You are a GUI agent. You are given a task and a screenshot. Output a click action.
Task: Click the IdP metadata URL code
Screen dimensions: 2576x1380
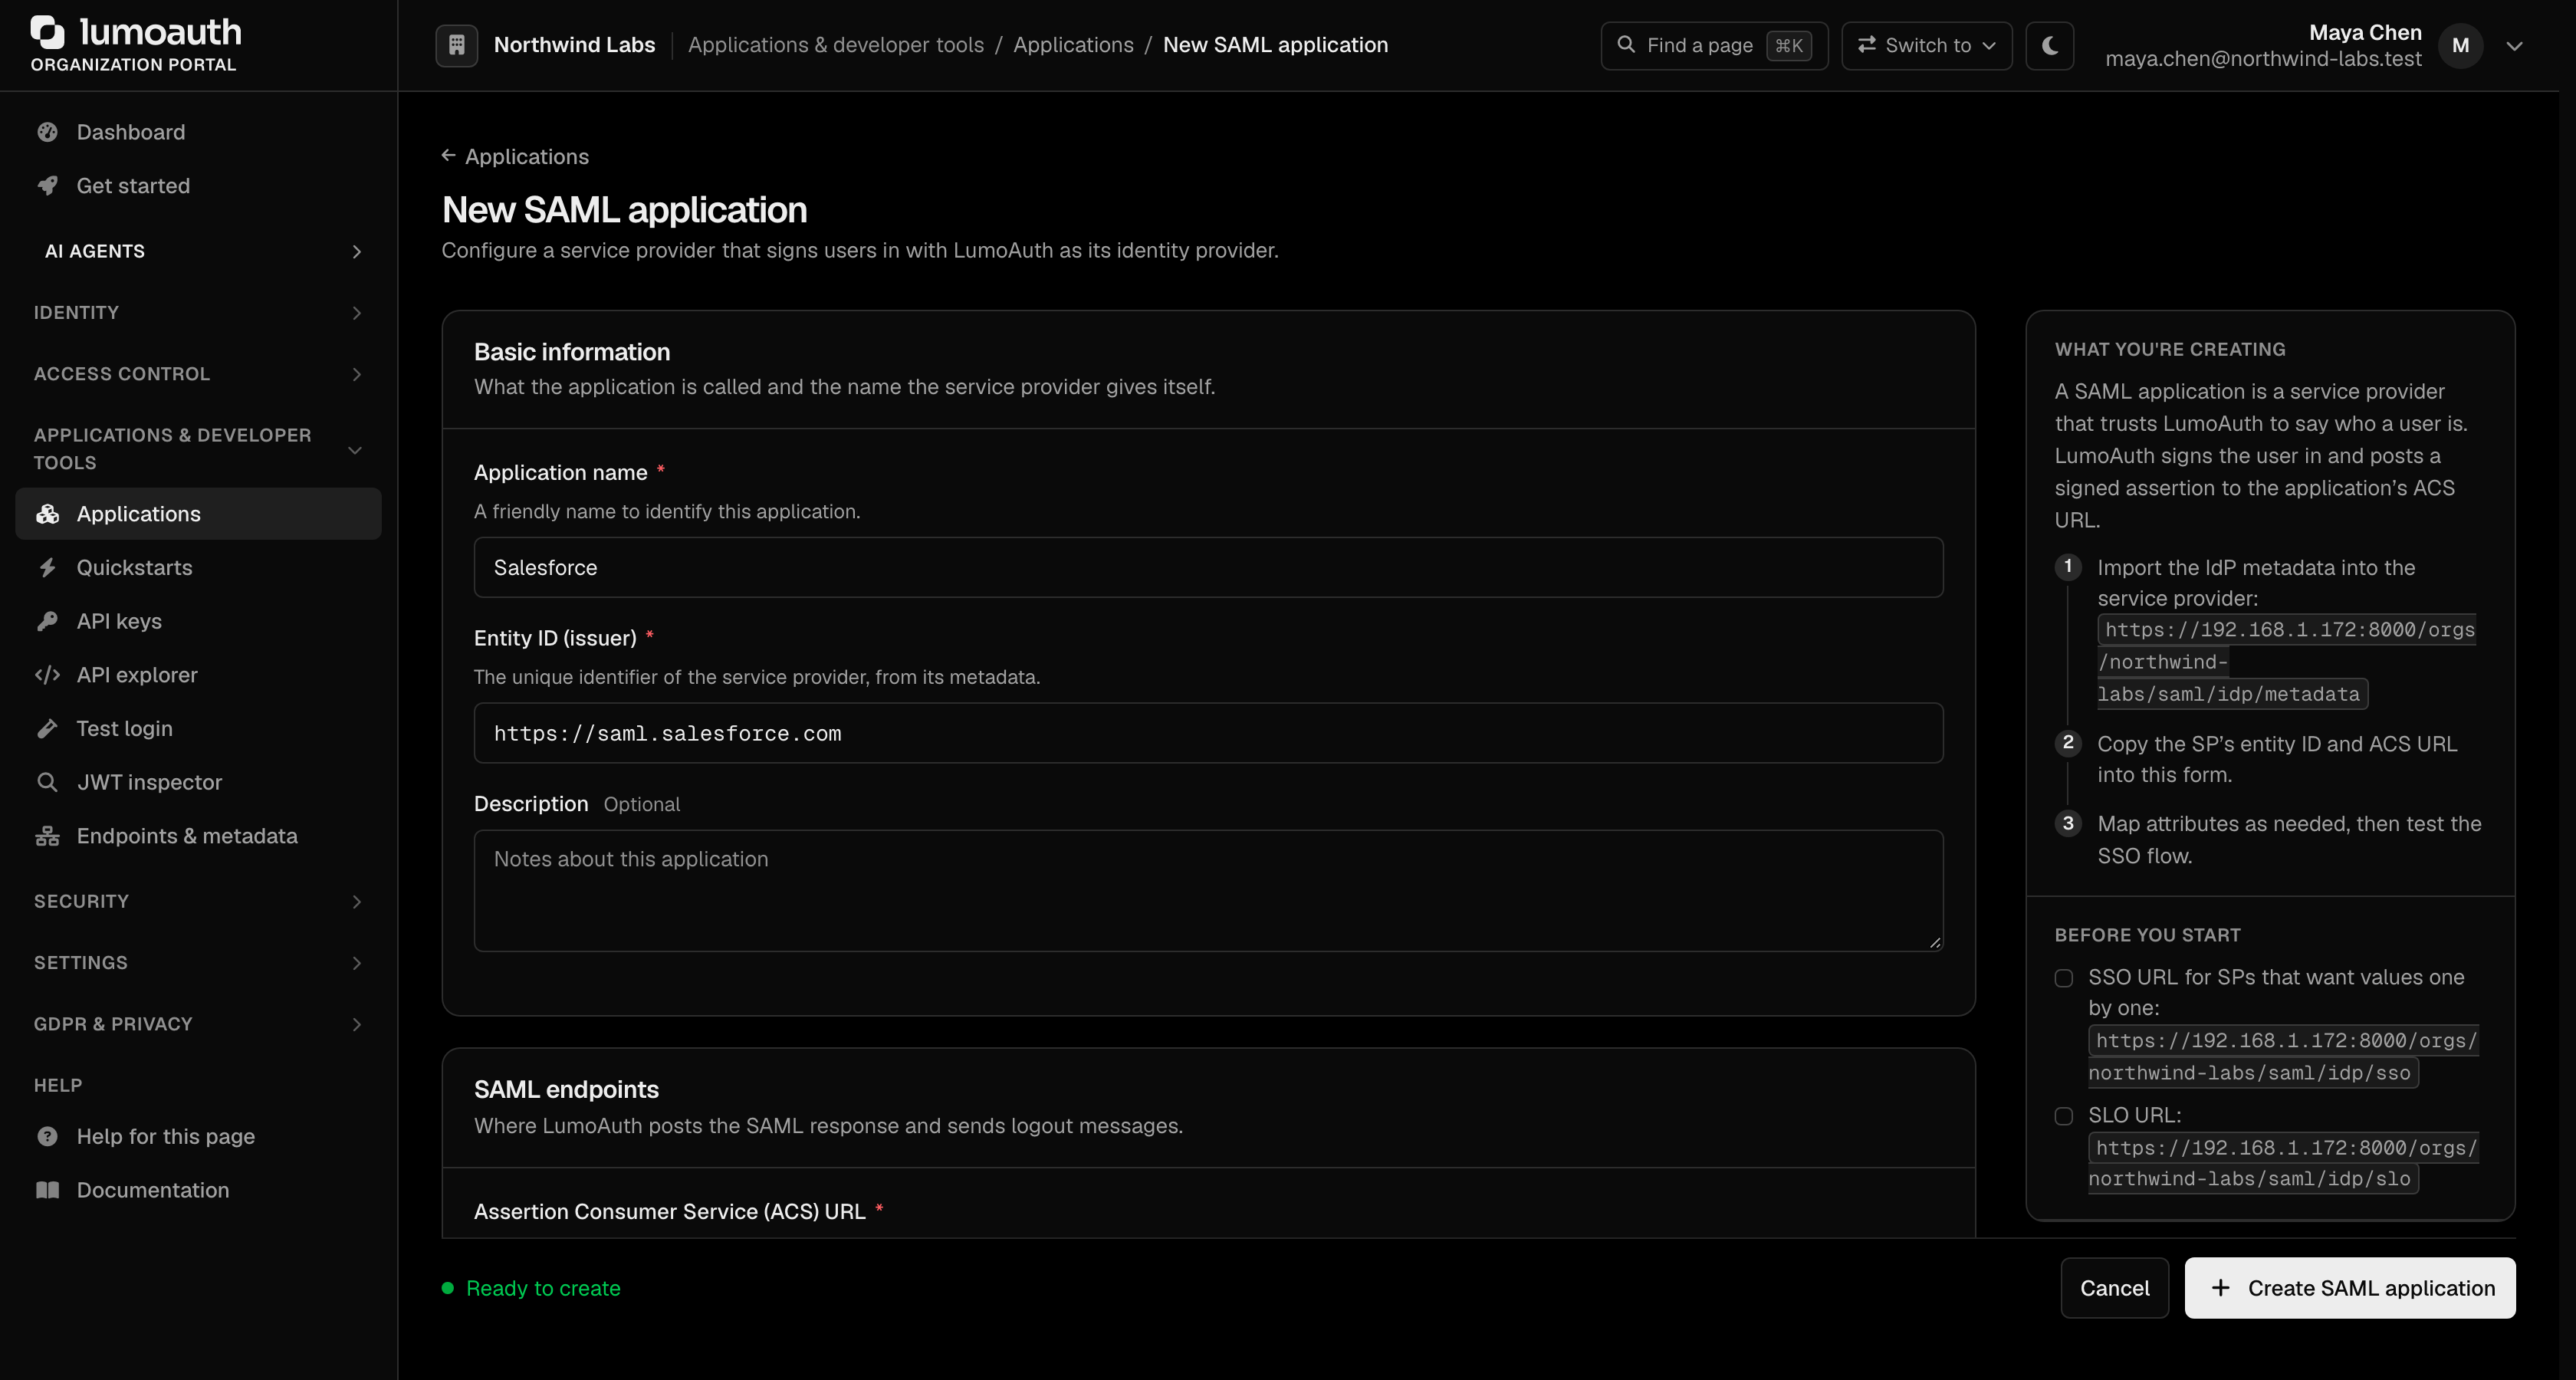click(2286, 662)
